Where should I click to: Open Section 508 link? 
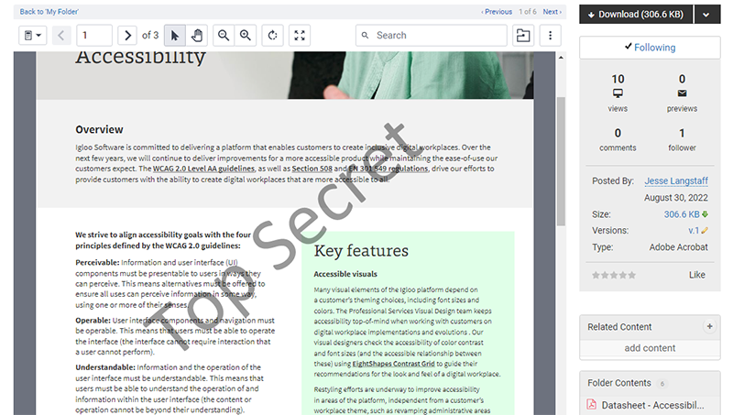312,169
